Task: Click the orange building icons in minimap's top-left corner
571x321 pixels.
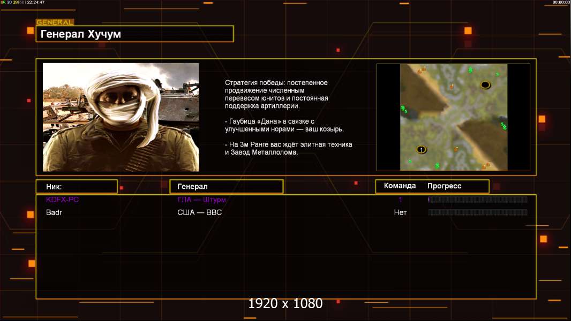Action: pos(422,70)
